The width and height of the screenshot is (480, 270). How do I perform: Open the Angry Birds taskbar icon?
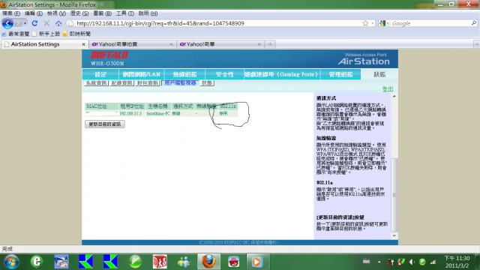click(233, 262)
